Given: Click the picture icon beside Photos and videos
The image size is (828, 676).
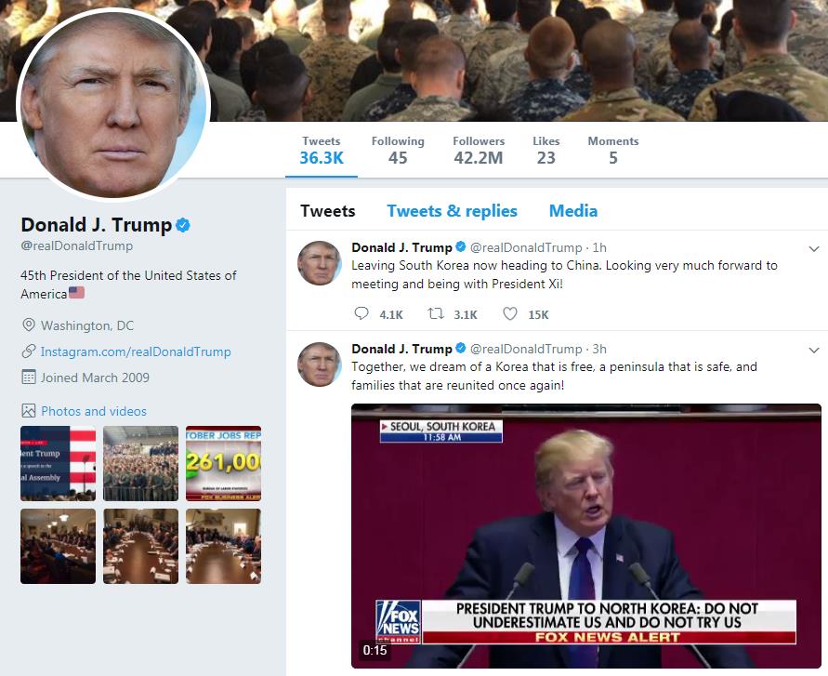Looking at the screenshot, I should pos(29,411).
